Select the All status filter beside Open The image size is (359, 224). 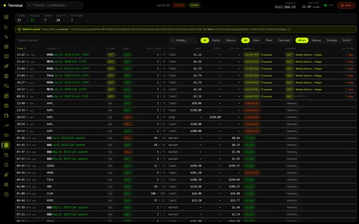pos(245,40)
